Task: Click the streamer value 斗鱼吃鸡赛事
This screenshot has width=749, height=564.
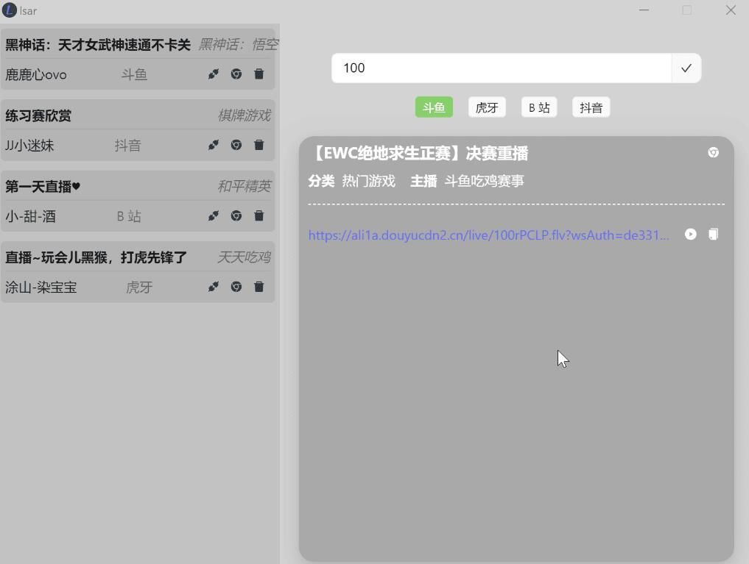Action: click(x=485, y=181)
